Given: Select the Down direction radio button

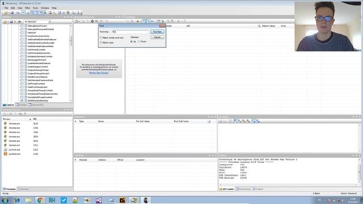Looking at the screenshot, I should [139, 41].
